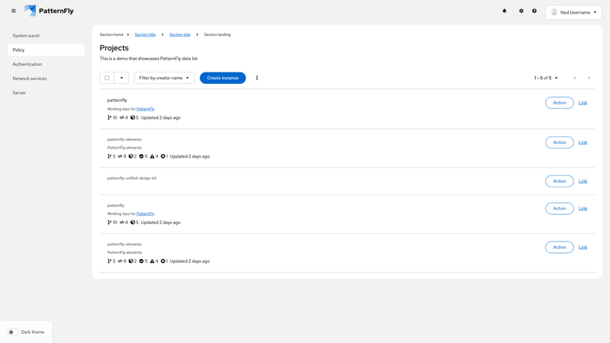Screen dimensions: 610x343
Task: Toggle the Dark theme switch
Action: coord(13,332)
